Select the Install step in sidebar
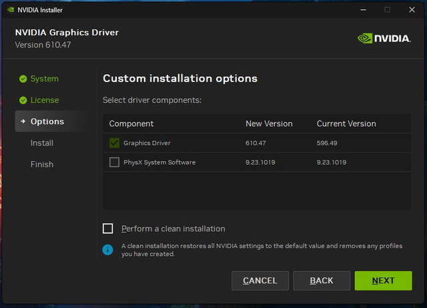This screenshot has height=308, width=427. click(41, 143)
